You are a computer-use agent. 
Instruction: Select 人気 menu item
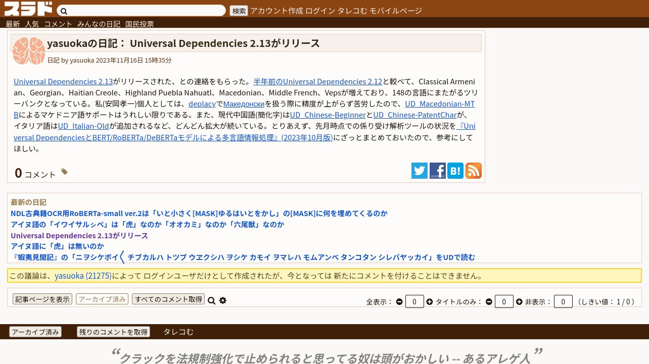[32, 24]
